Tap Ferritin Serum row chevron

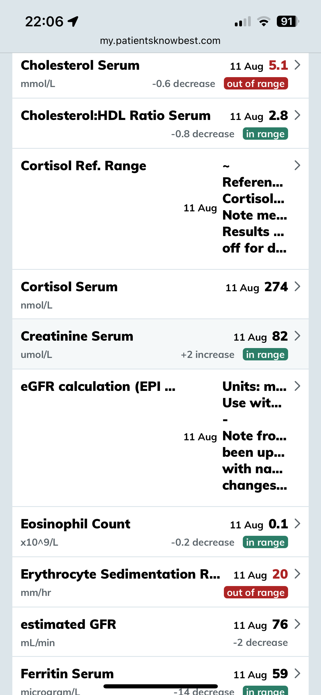(297, 674)
